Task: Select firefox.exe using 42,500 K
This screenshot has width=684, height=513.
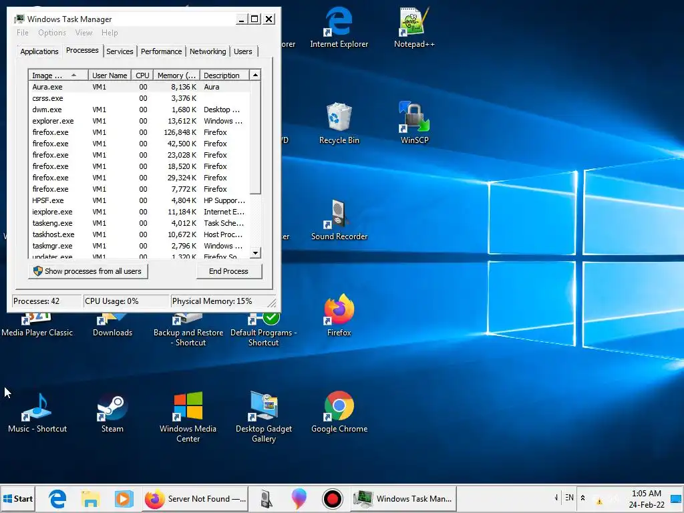Action: tap(139, 144)
